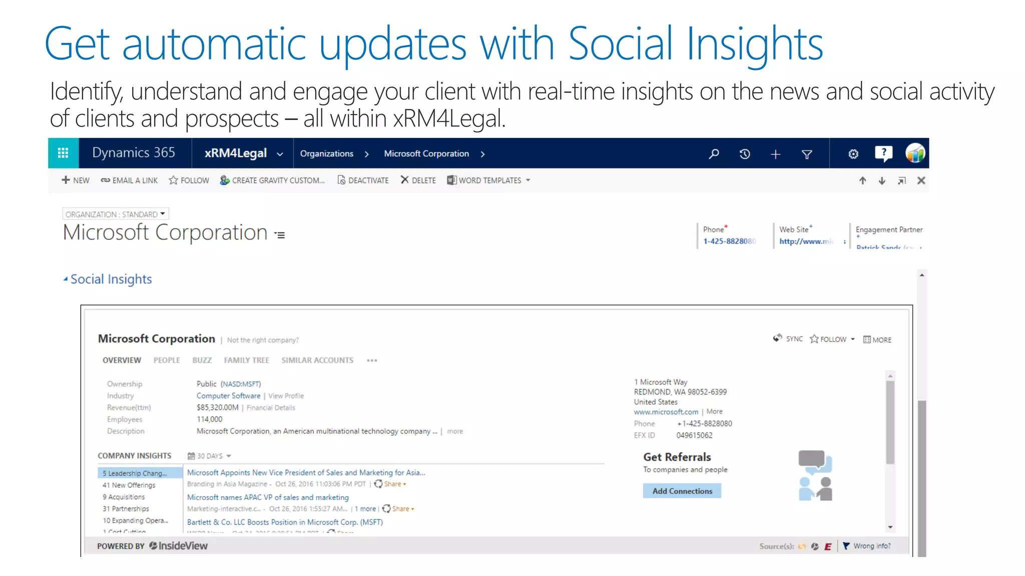Open record menu next to Microsoft Corporation title
The width and height of the screenshot is (1025, 576).
click(x=280, y=234)
